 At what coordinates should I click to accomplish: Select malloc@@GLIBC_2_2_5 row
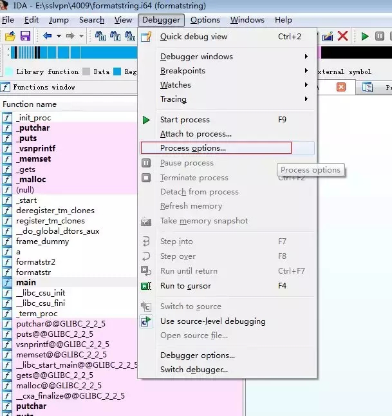coord(59,386)
